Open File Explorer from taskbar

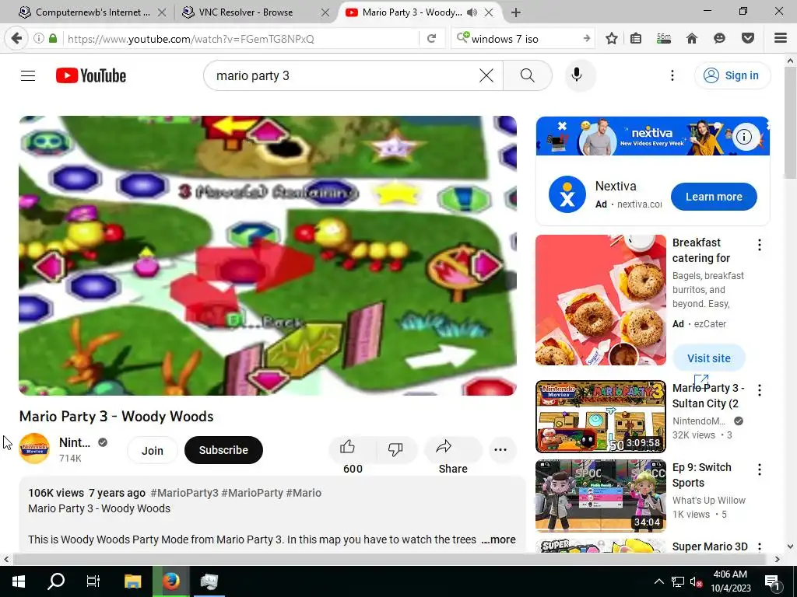pos(132,581)
